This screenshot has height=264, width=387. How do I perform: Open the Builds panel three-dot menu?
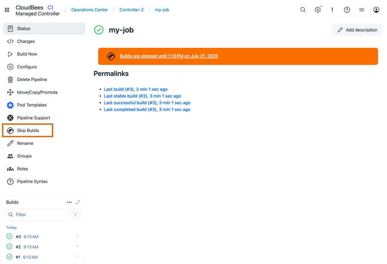tap(69, 202)
